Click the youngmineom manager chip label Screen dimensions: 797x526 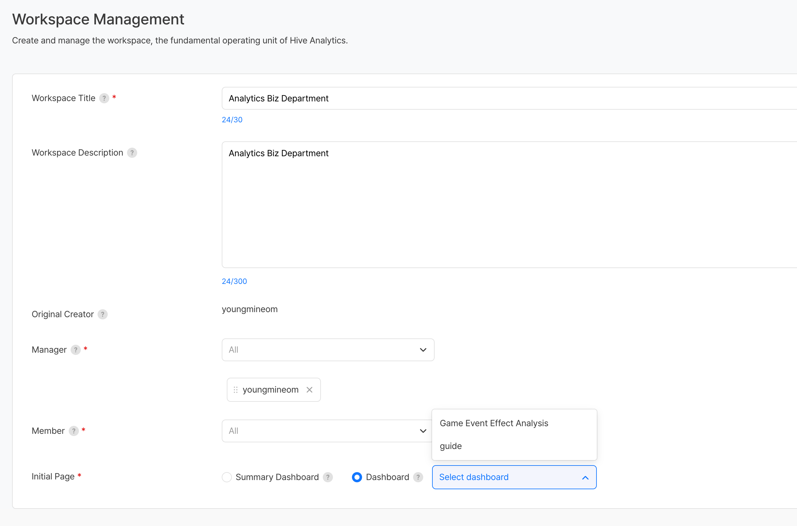271,390
